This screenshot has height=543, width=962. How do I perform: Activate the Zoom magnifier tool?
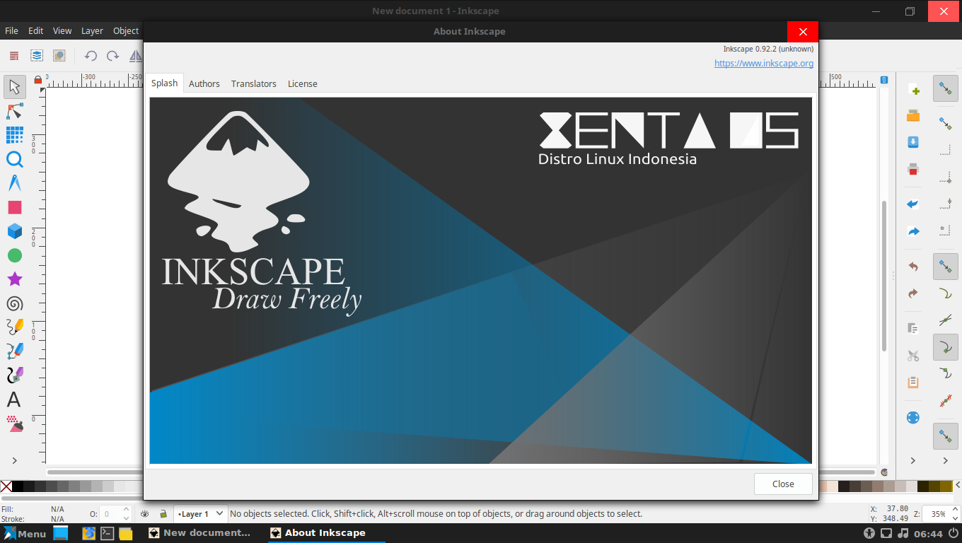click(x=14, y=159)
